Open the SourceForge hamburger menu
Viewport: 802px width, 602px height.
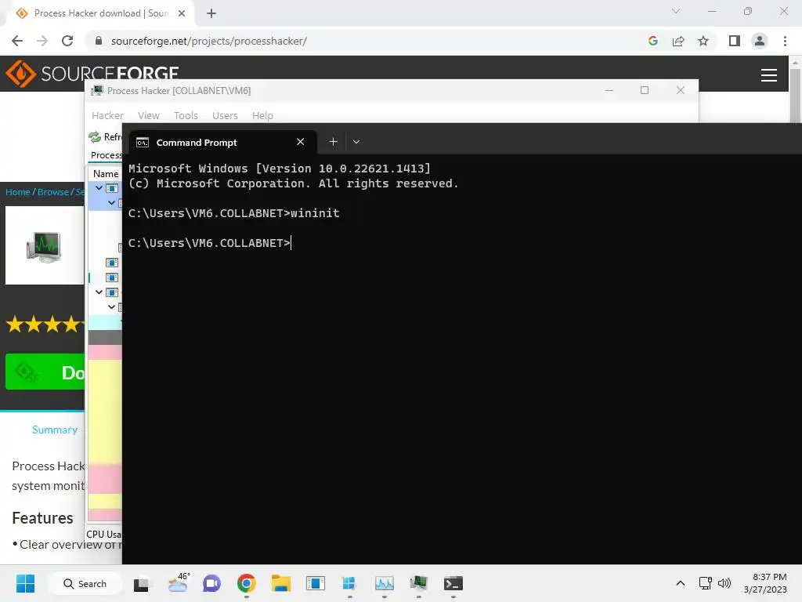[x=769, y=75]
